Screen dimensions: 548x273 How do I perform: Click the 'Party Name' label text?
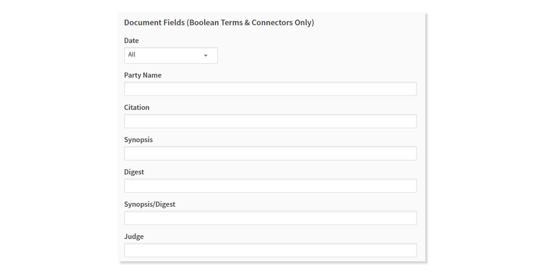click(x=143, y=75)
